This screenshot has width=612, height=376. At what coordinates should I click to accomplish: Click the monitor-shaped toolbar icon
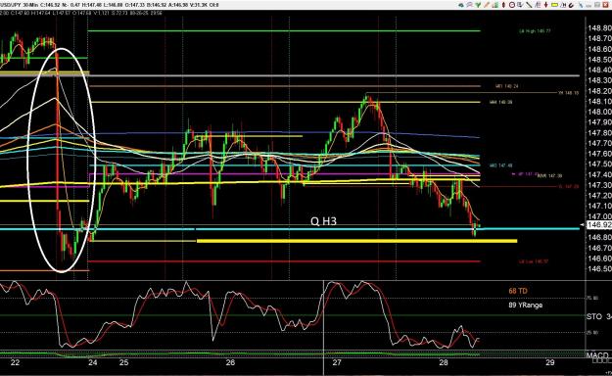pos(520,5)
